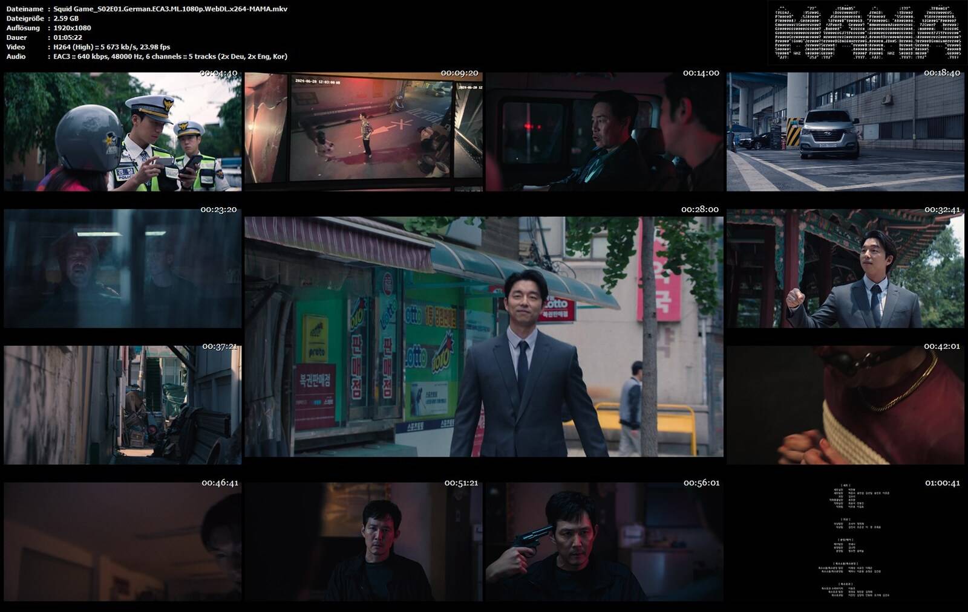Click the 00:09:20 timestamp
Viewport: 968px width, 612px height.
click(460, 73)
